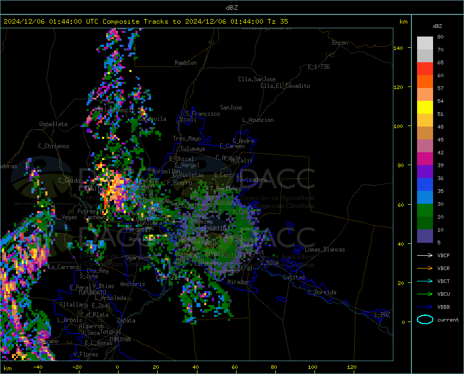Click the VBCP legend label
The height and width of the screenshot is (374, 464).
(x=443, y=256)
